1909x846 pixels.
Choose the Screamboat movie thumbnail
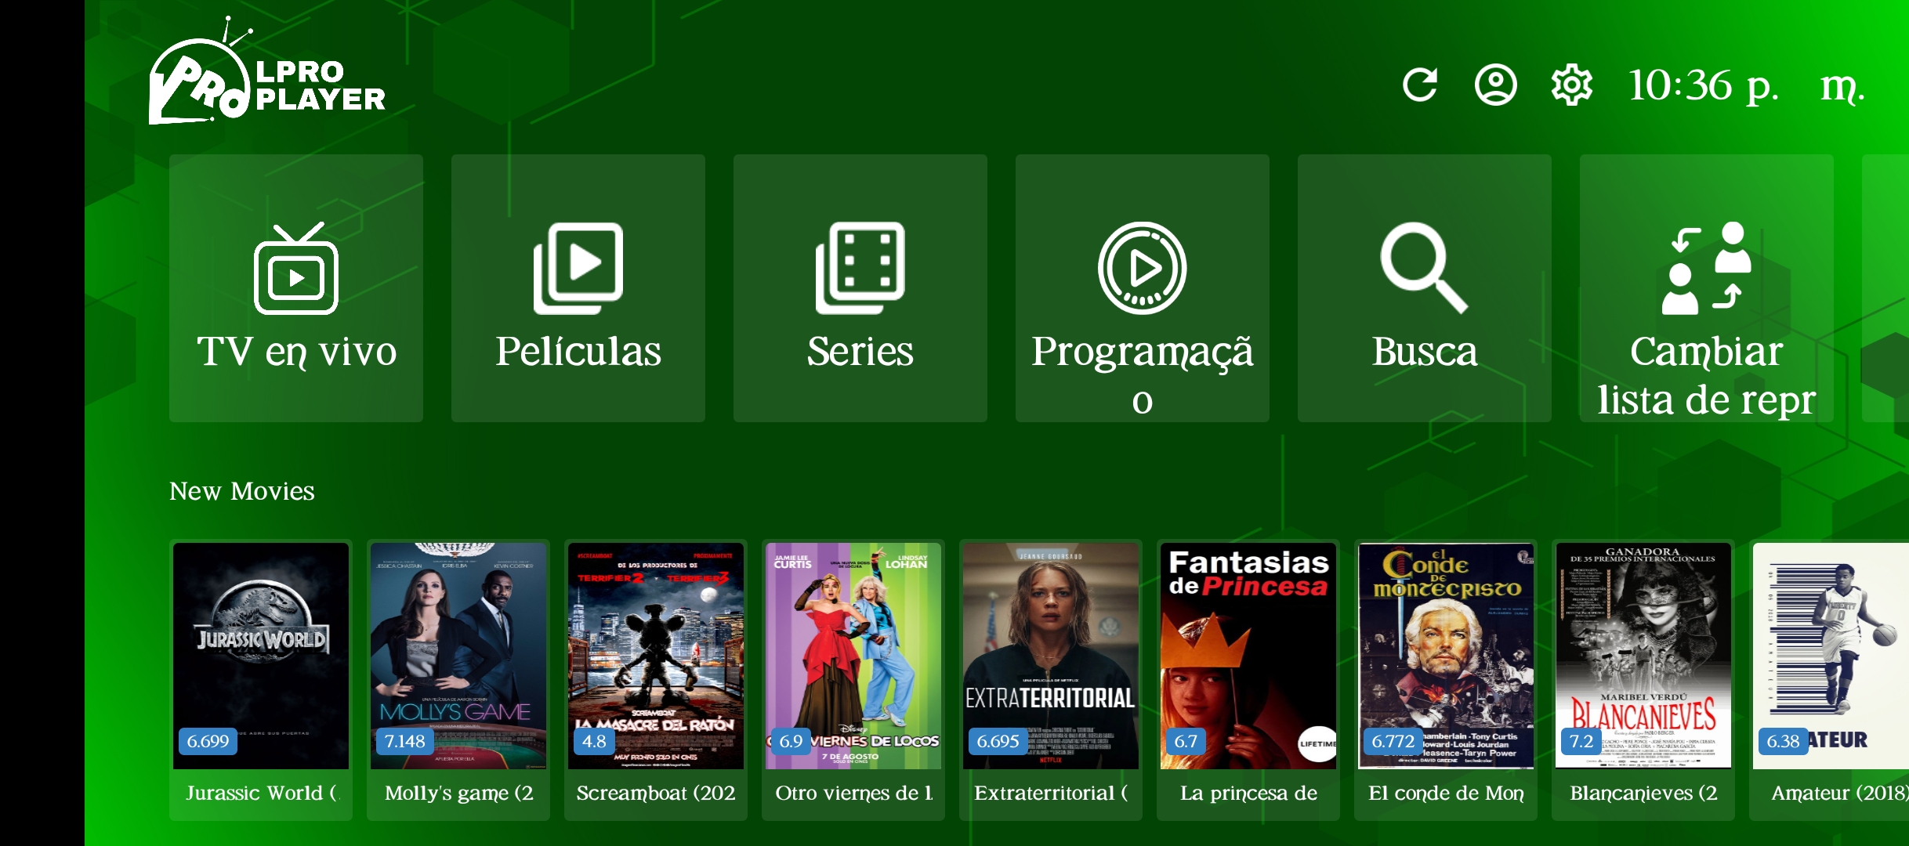click(x=656, y=680)
